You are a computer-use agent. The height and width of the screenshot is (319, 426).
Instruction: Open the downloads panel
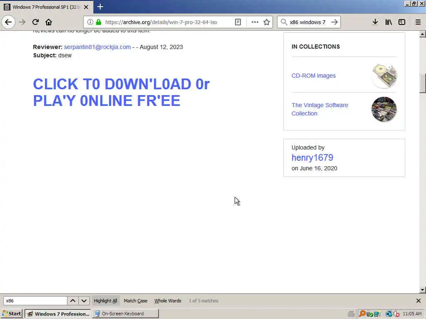pyautogui.click(x=375, y=22)
